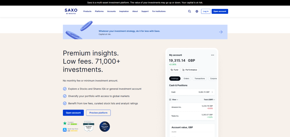Click the Preview platform button
The width and height of the screenshot is (290, 137).
pos(98,113)
